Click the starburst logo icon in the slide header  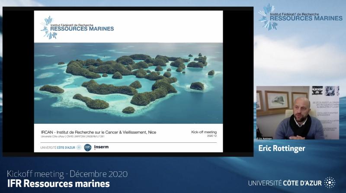(49, 27)
